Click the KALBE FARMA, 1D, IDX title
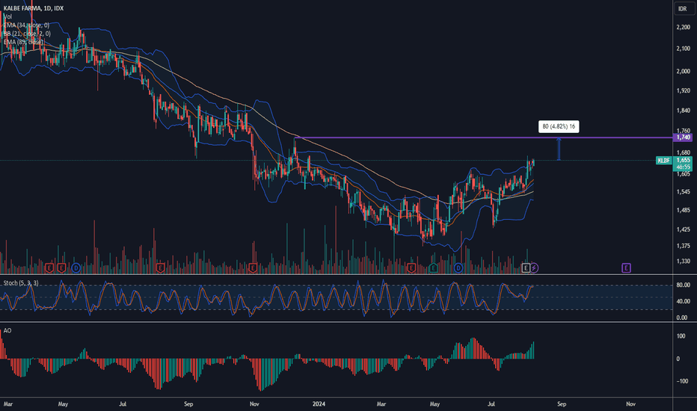This screenshot has height=411, width=697. pyautogui.click(x=34, y=8)
